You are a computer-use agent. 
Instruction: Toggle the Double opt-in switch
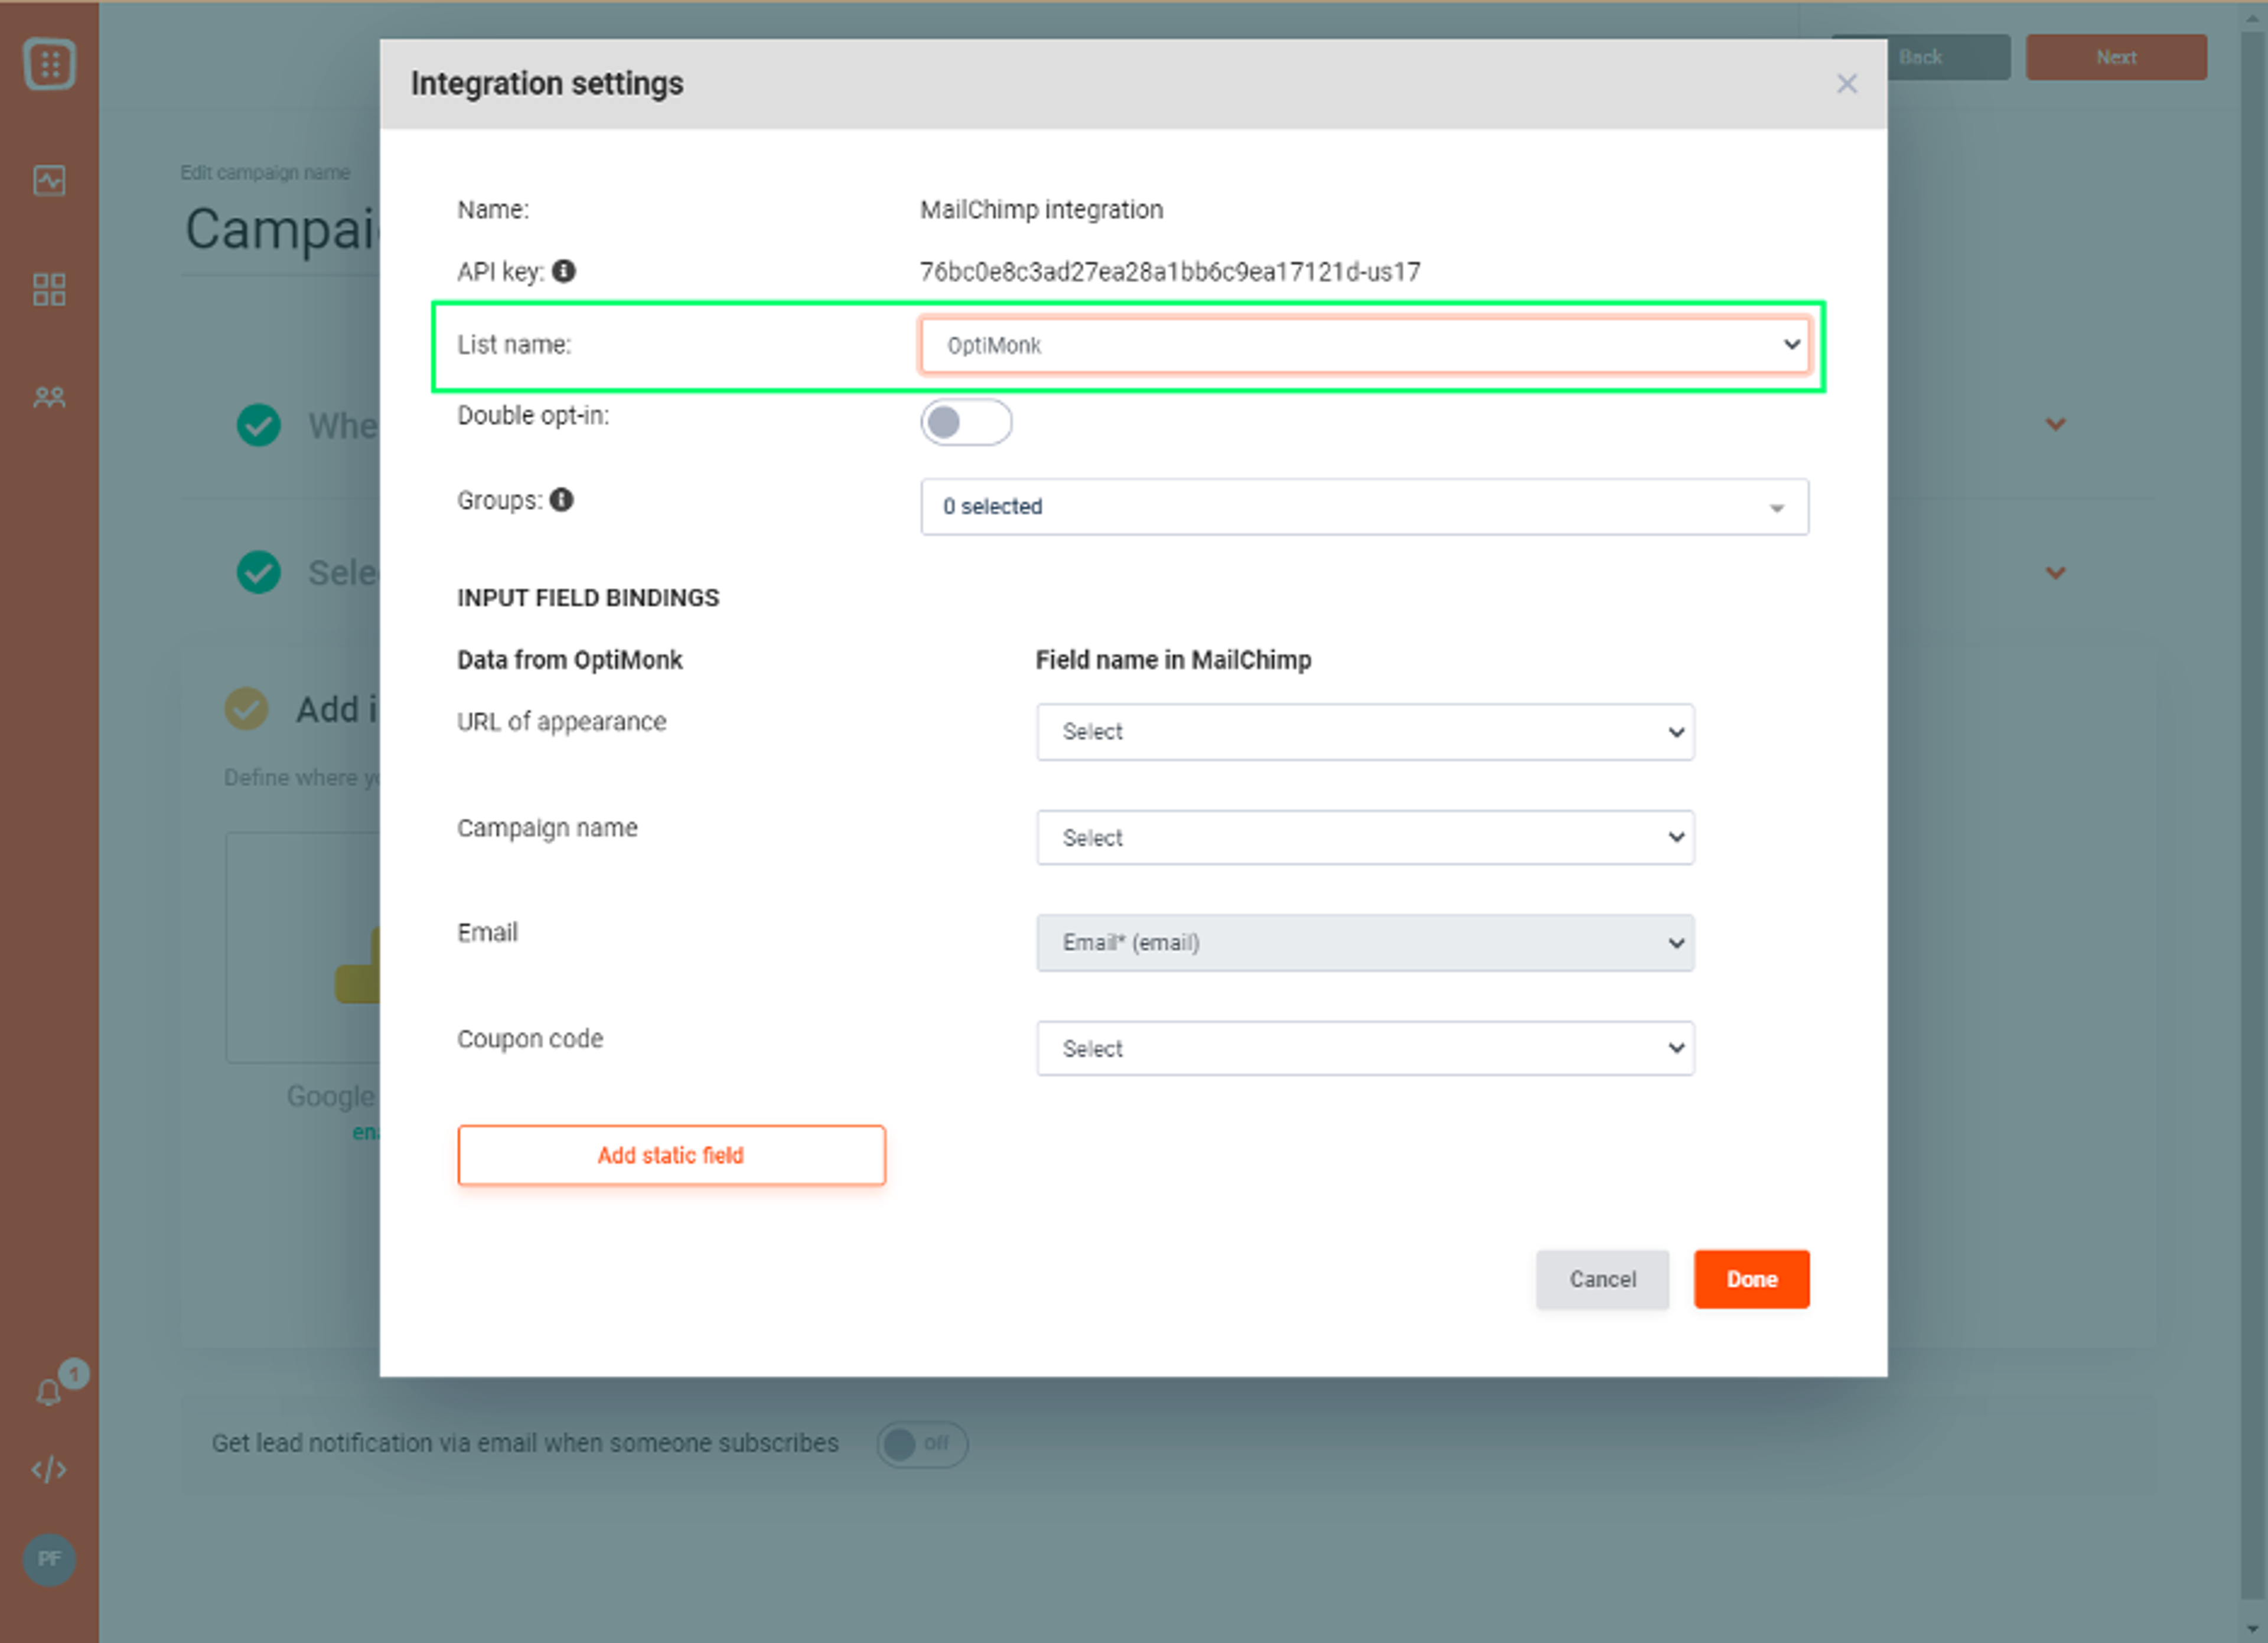(966, 422)
